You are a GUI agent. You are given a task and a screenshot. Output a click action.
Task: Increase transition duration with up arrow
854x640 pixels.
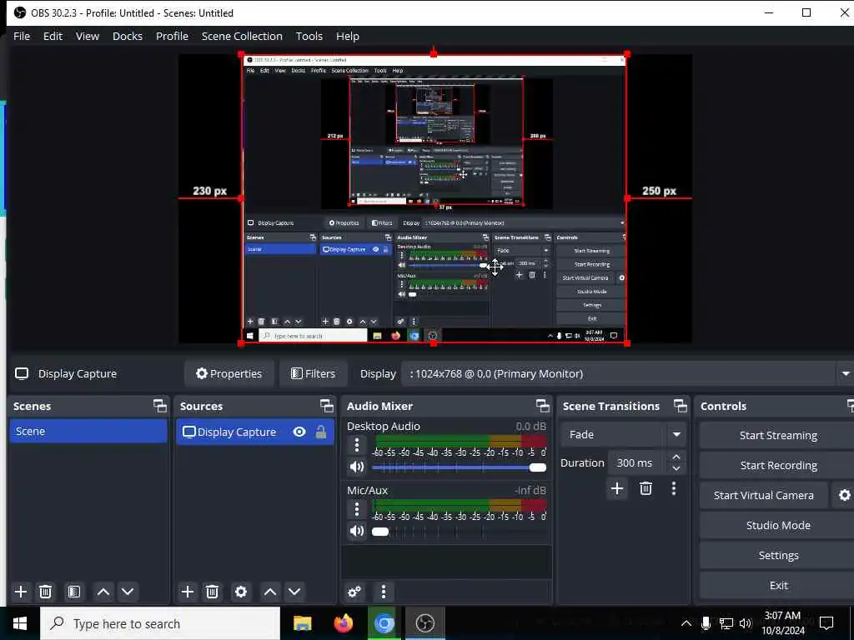click(676, 457)
